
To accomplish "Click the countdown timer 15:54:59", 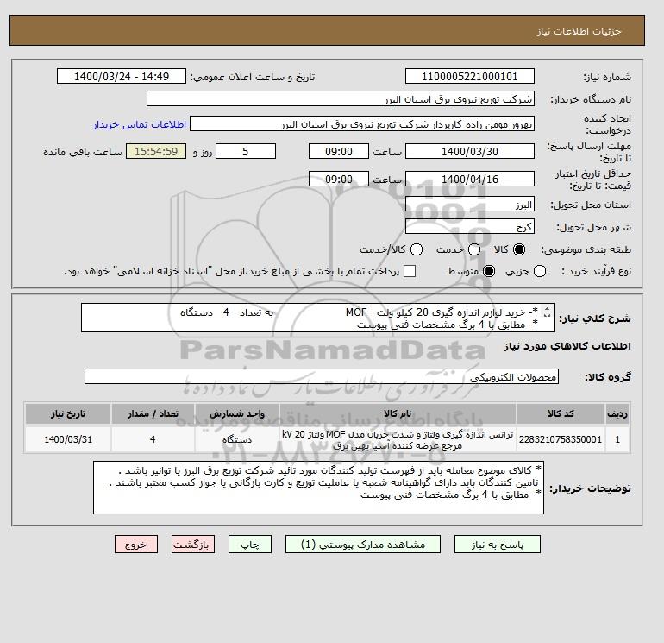I will click(156, 151).
